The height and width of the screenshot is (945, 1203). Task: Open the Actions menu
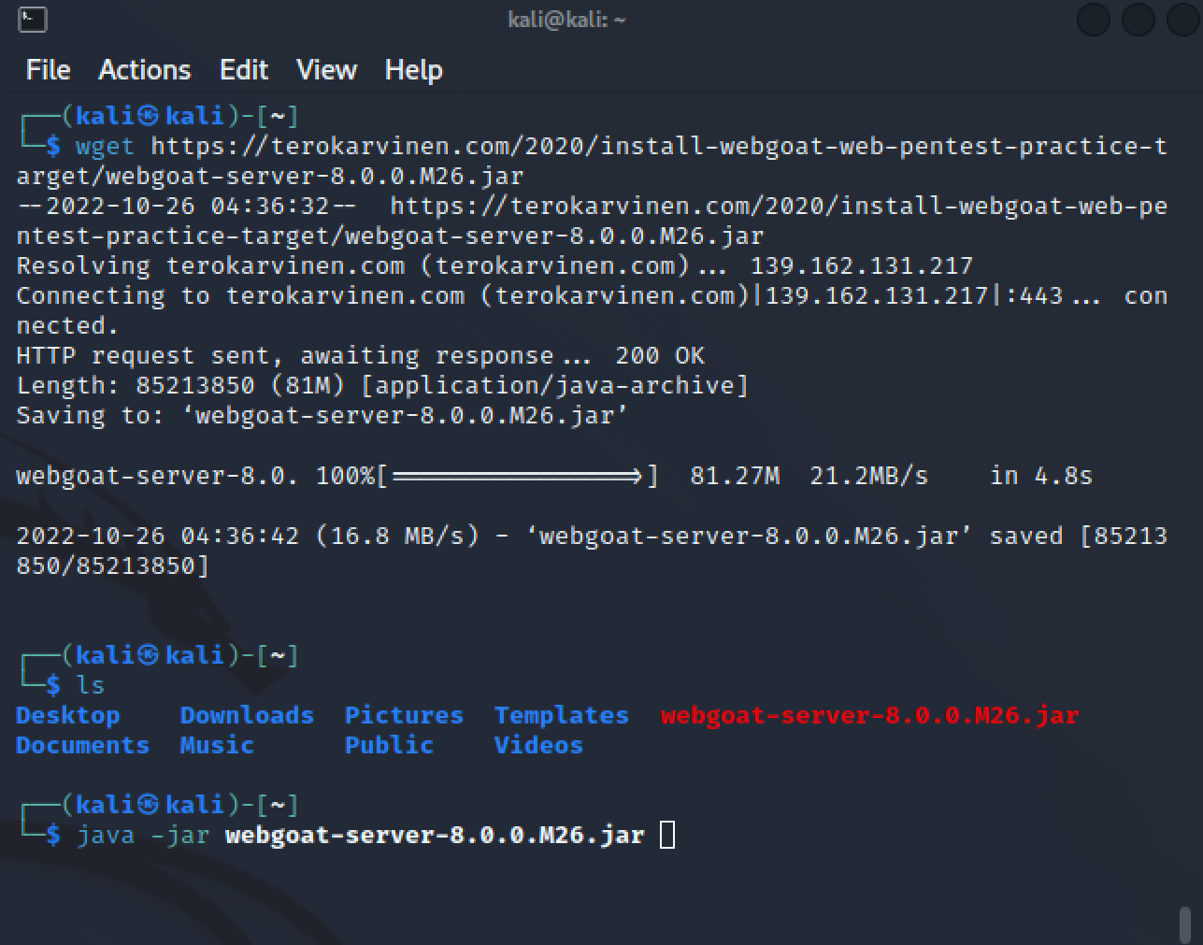point(144,70)
